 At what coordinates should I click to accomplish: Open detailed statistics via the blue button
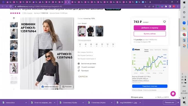click(150, 86)
